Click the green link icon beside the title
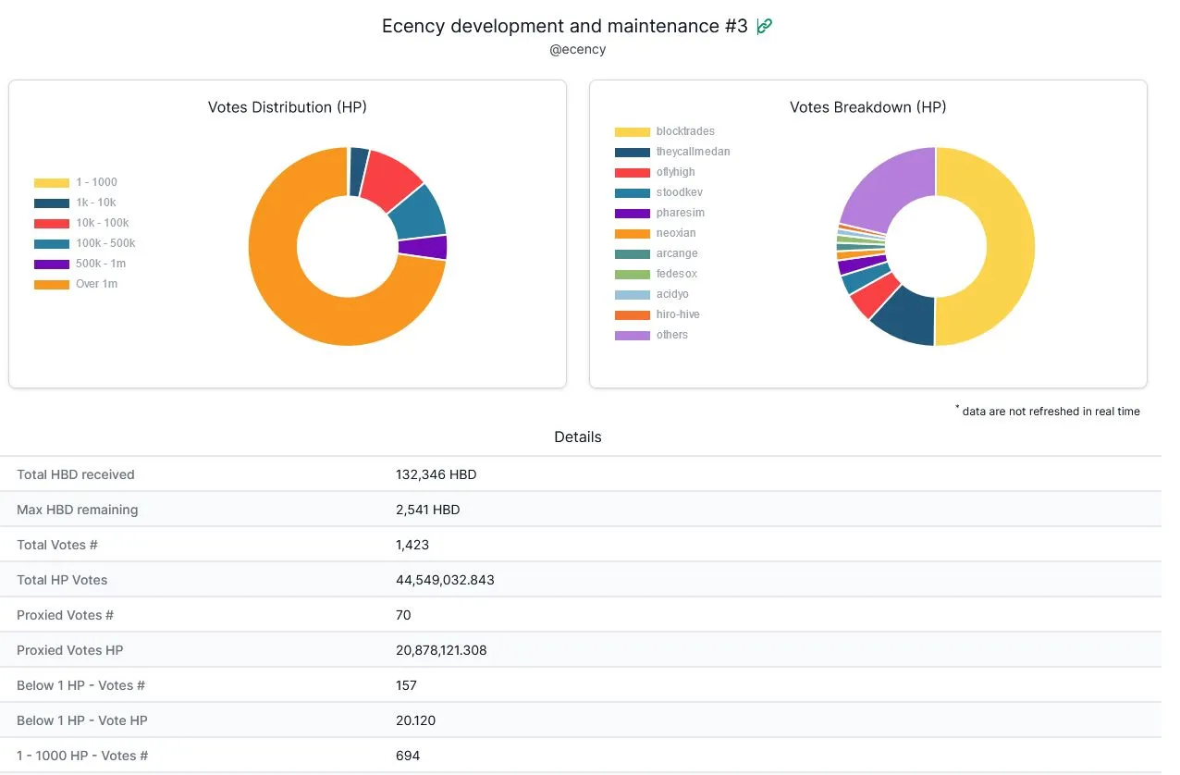The width and height of the screenshot is (1180, 775). (x=764, y=26)
